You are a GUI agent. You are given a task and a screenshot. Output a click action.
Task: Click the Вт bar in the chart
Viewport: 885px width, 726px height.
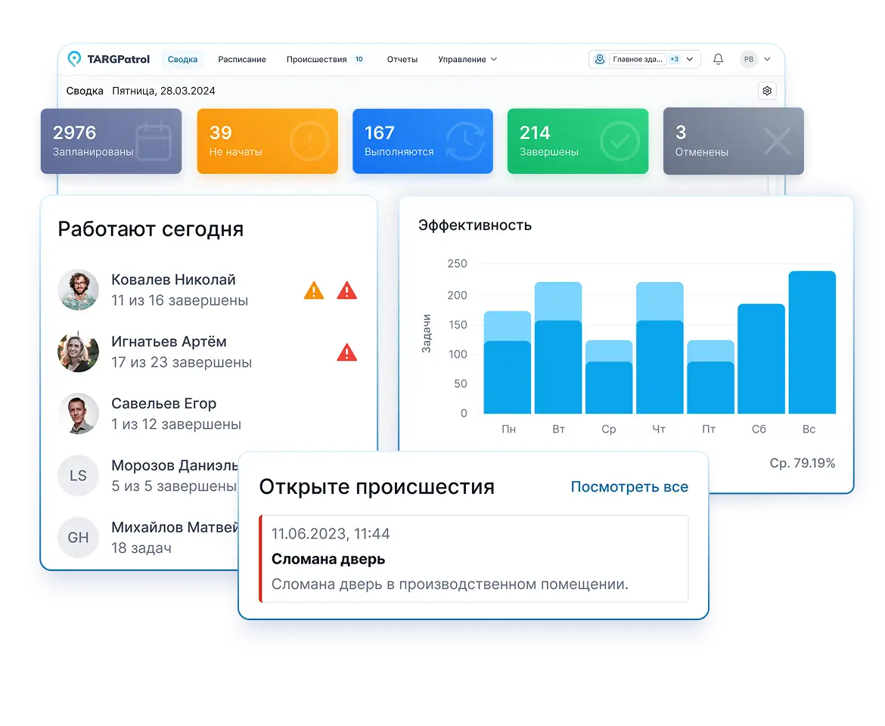point(558,347)
